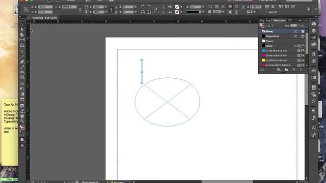Select the Pen tool

tap(22, 62)
